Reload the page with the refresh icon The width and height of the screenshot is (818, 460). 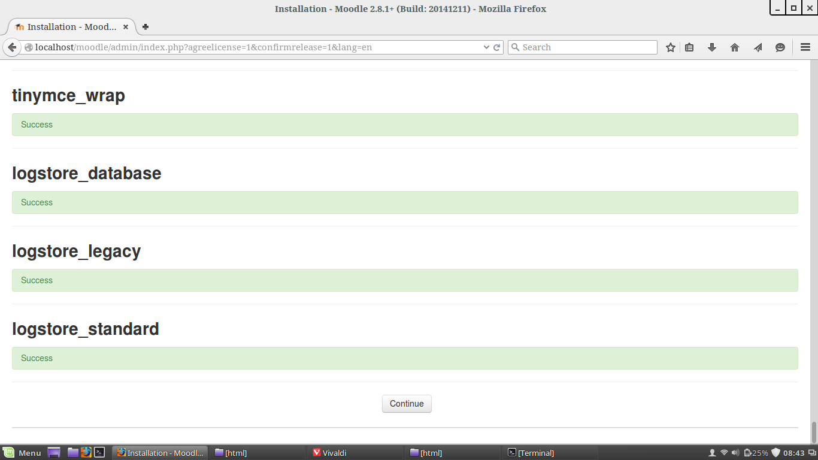[497, 47]
